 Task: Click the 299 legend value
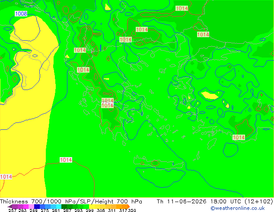pos(89,210)
